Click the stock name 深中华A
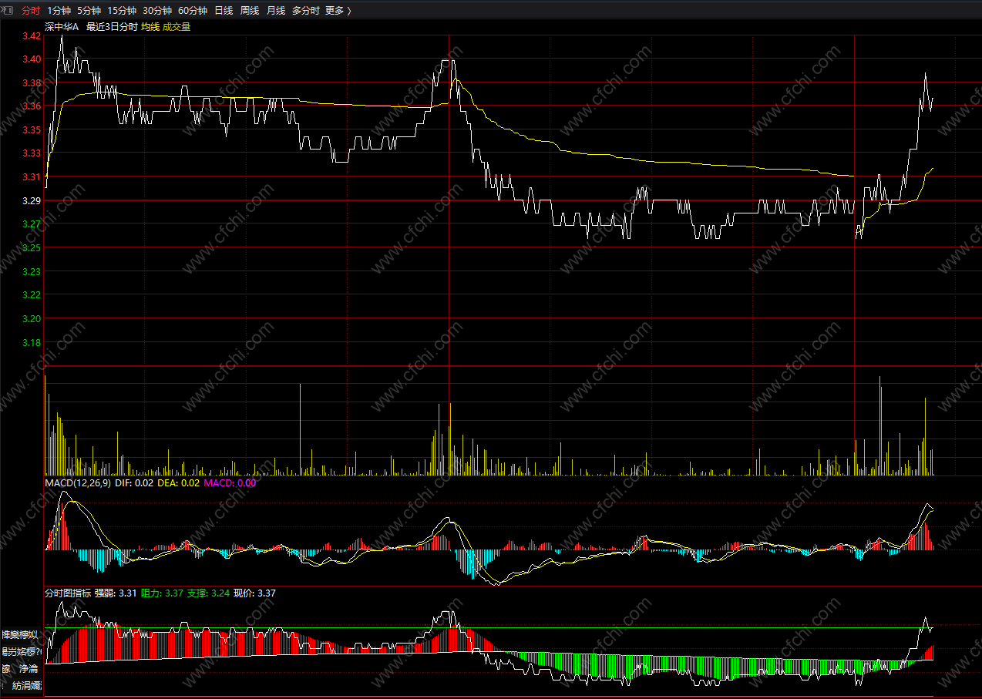This screenshot has height=699, width=982. pyautogui.click(x=62, y=26)
